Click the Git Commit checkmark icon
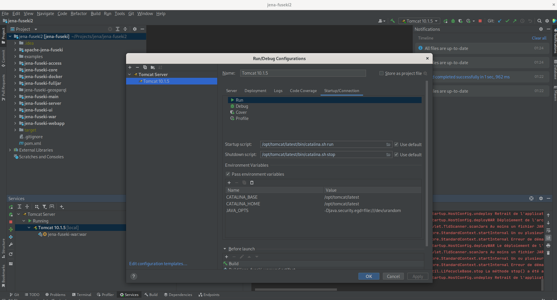Viewport: 557px width, 300px height. pos(507,21)
